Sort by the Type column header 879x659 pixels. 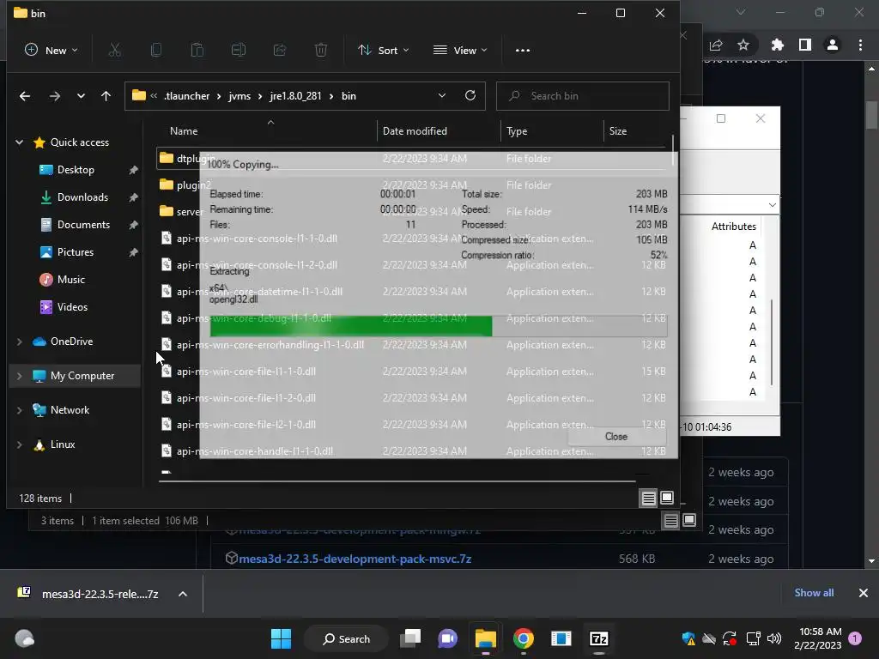517,131
